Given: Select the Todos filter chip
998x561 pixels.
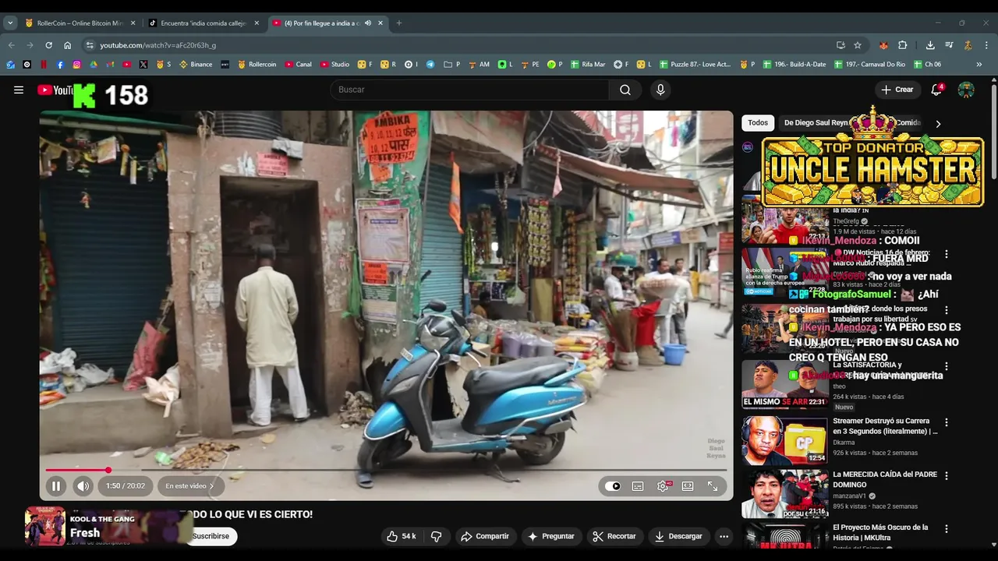Looking at the screenshot, I should [758, 122].
